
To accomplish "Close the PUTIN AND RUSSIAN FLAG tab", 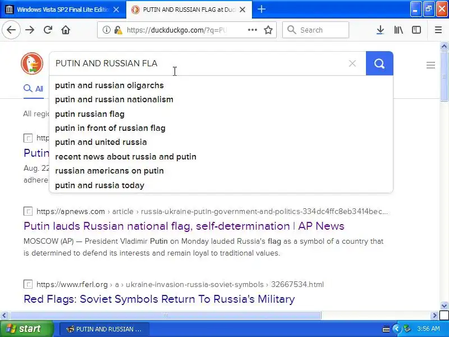I will pos(242,10).
